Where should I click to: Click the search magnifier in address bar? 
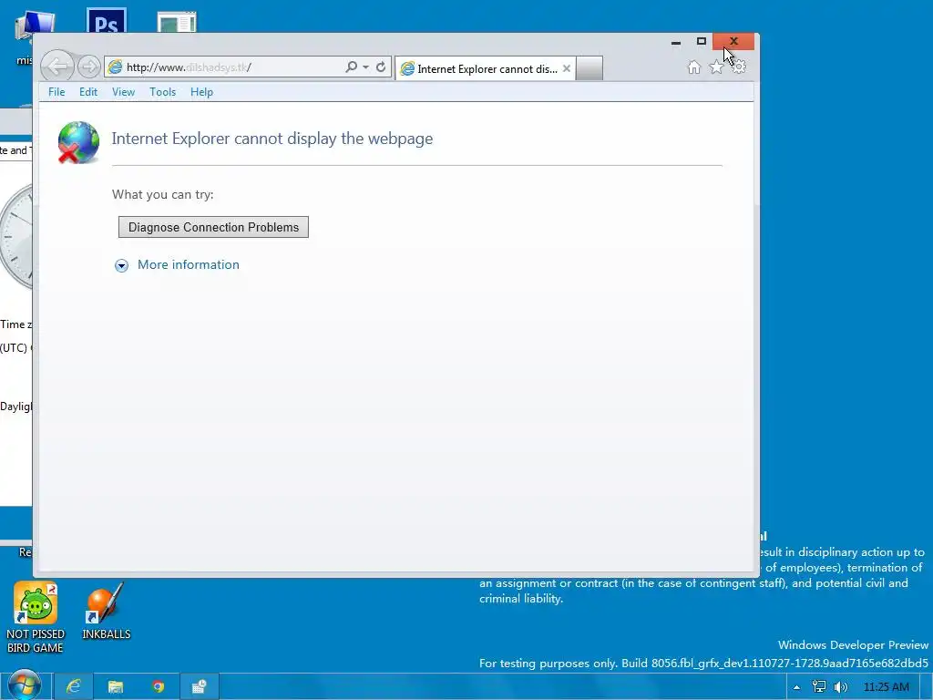(x=352, y=67)
